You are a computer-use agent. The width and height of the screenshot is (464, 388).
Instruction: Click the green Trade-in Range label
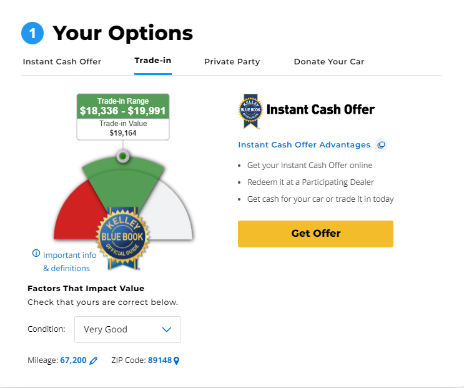(x=122, y=106)
